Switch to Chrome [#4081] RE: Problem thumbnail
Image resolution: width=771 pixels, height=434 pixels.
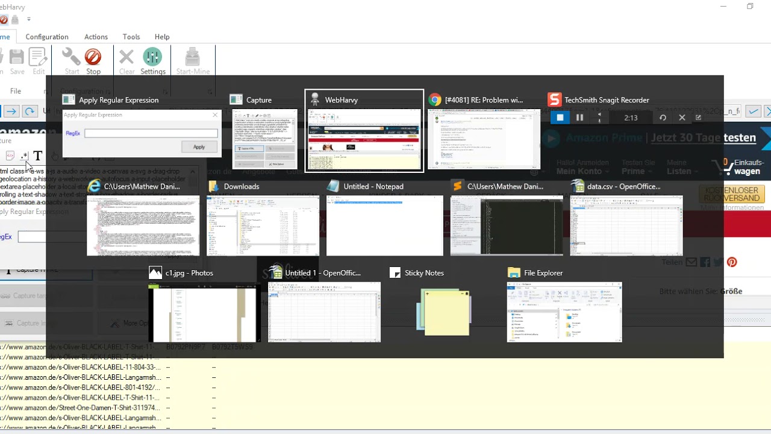484,139
